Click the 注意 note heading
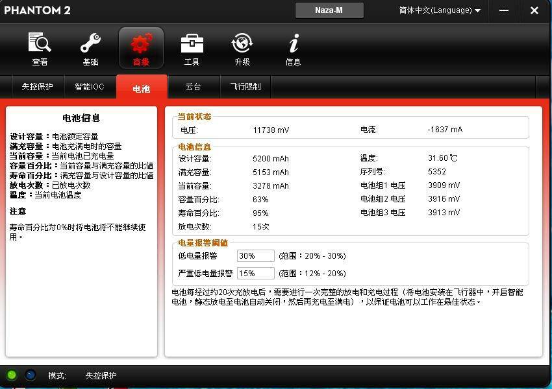The image size is (552, 389). (x=18, y=211)
